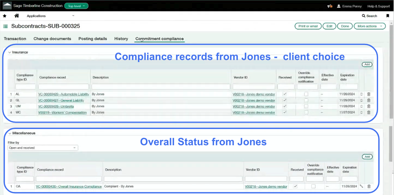Enable Override compliance notification for Umbrella row
Image resolution: width=394 pixels, height=195 pixels.
(306, 106)
